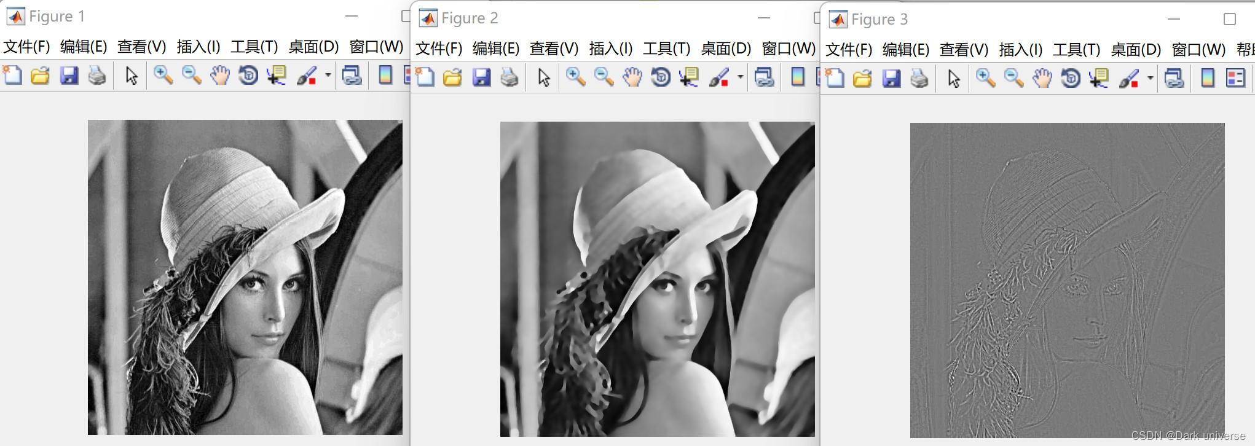Click New Figure icon in Figure 3 toolbar
The height and width of the screenshot is (446, 1255).
tap(835, 79)
